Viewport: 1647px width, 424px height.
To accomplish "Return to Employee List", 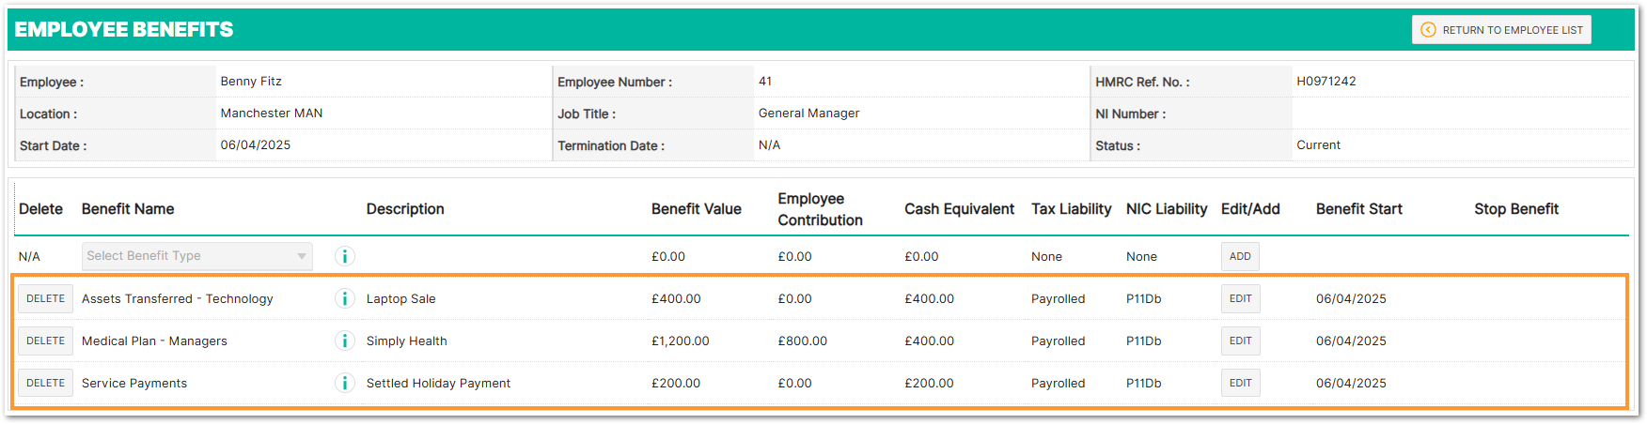I will pos(1501,30).
